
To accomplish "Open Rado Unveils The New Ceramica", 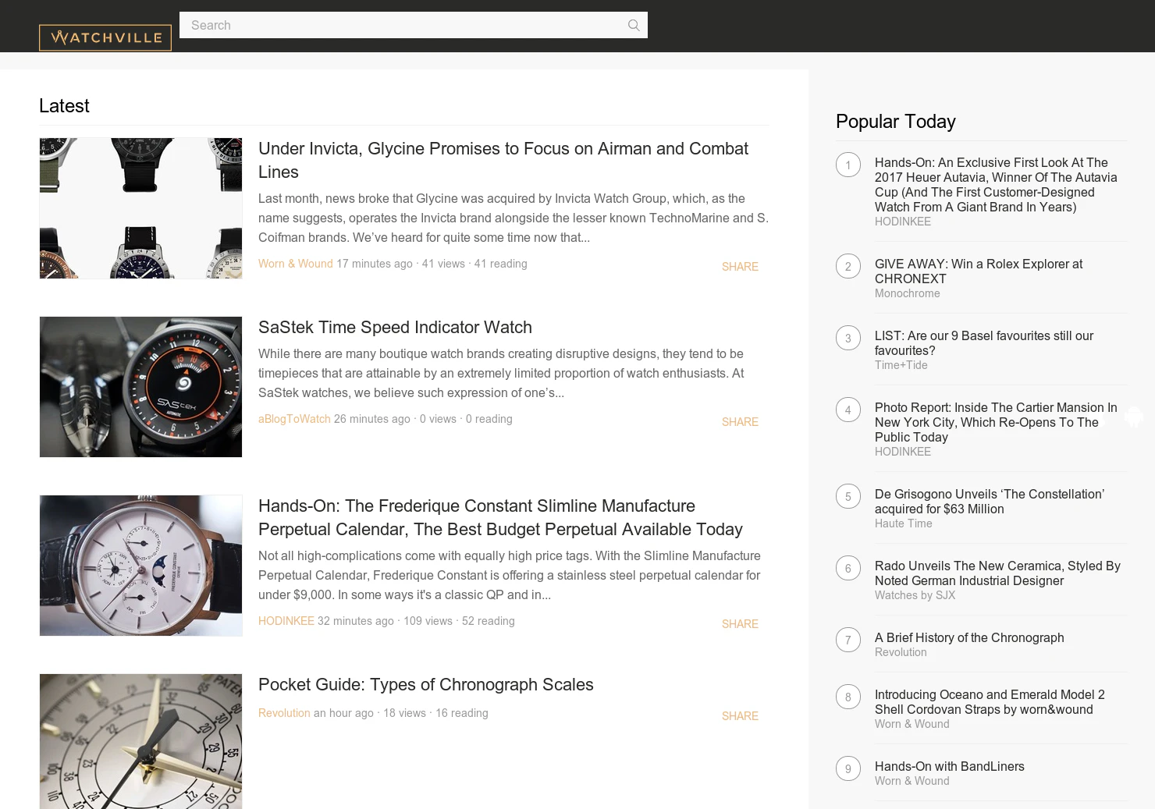I will tap(997, 573).
